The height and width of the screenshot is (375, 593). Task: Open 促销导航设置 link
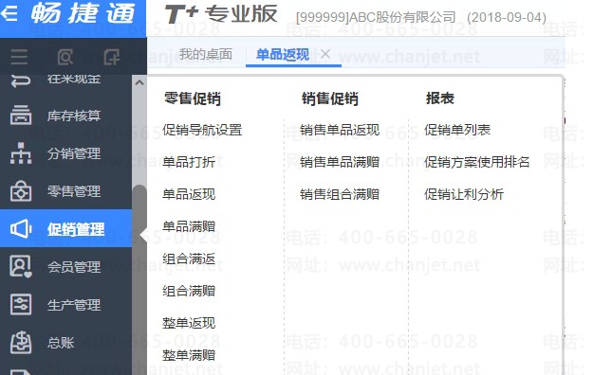(202, 130)
